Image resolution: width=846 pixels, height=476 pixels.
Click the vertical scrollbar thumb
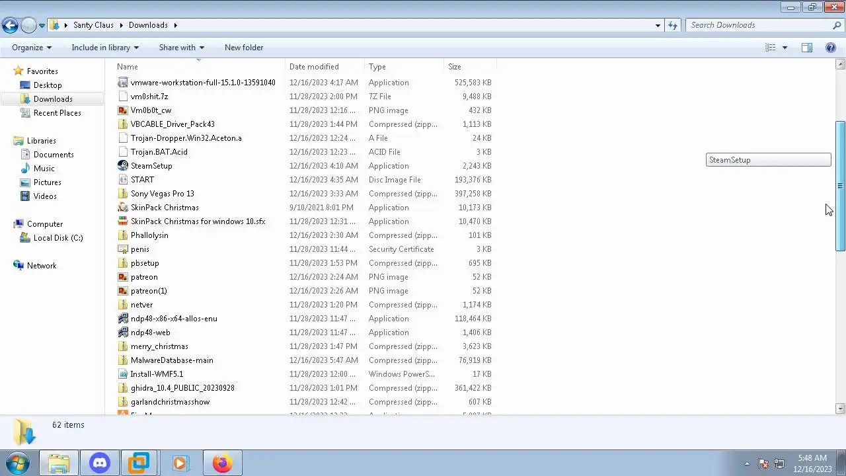[x=841, y=186]
